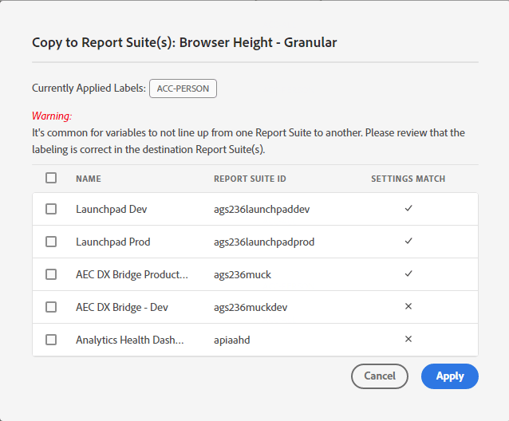509x421 pixels.
Task: Click the X mismatch icon for ags236muckdev
Action: point(408,307)
